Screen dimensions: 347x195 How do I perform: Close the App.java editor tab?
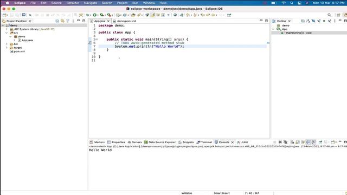108,21
